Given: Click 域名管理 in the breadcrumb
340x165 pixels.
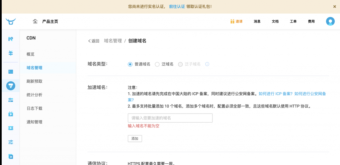Looking at the screenshot, I should 113,41.
